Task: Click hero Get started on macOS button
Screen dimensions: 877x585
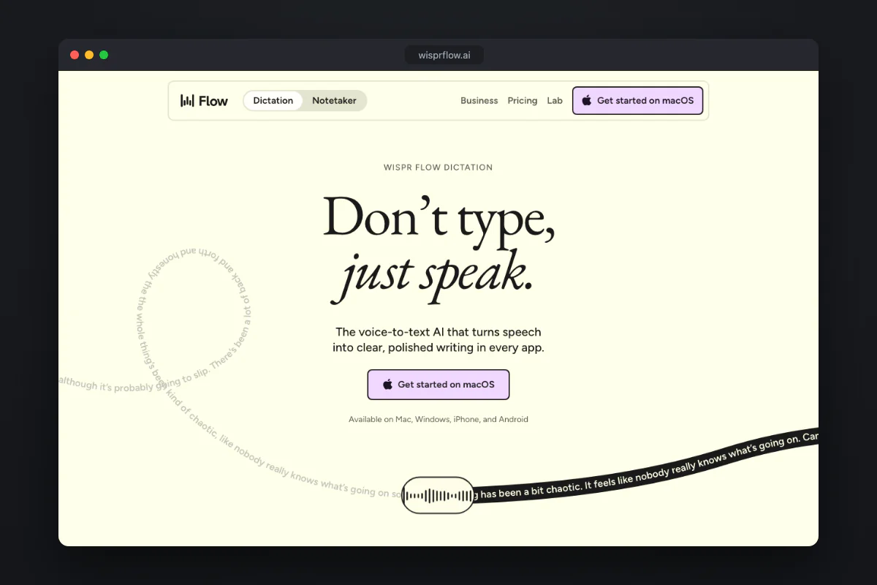Action: tap(438, 385)
